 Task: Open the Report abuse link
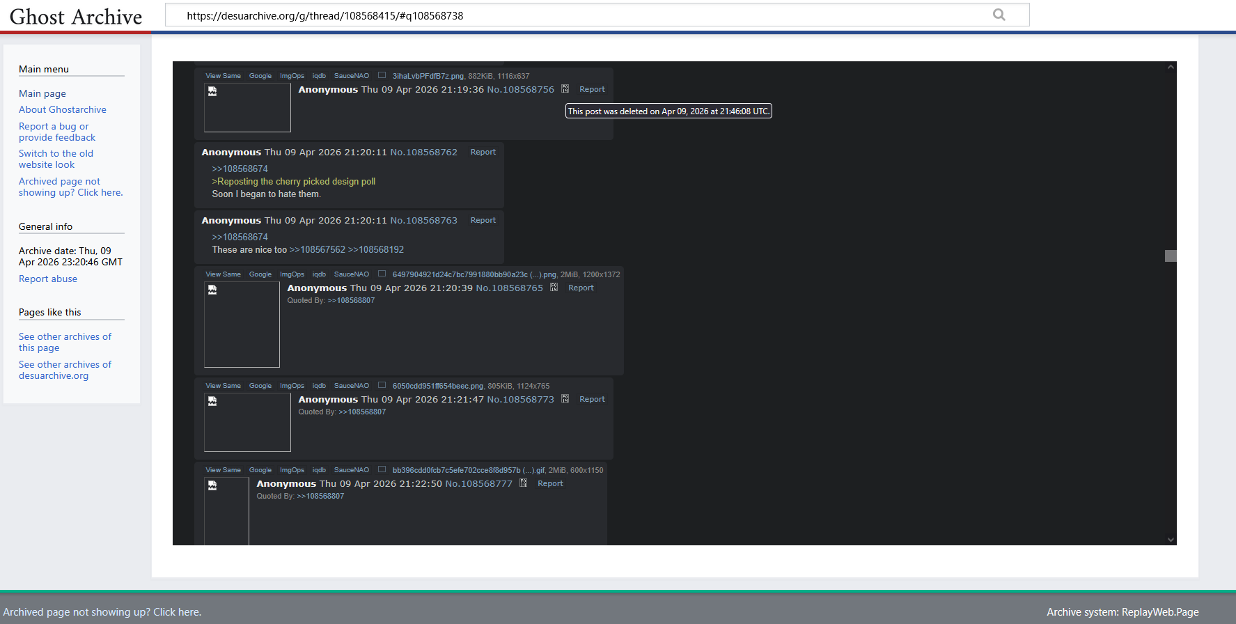click(48, 279)
